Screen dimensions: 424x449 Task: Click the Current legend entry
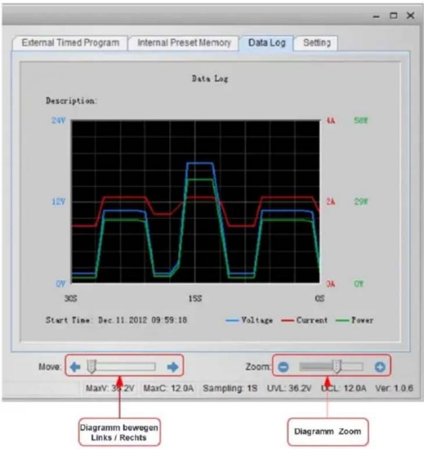[x=304, y=320]
